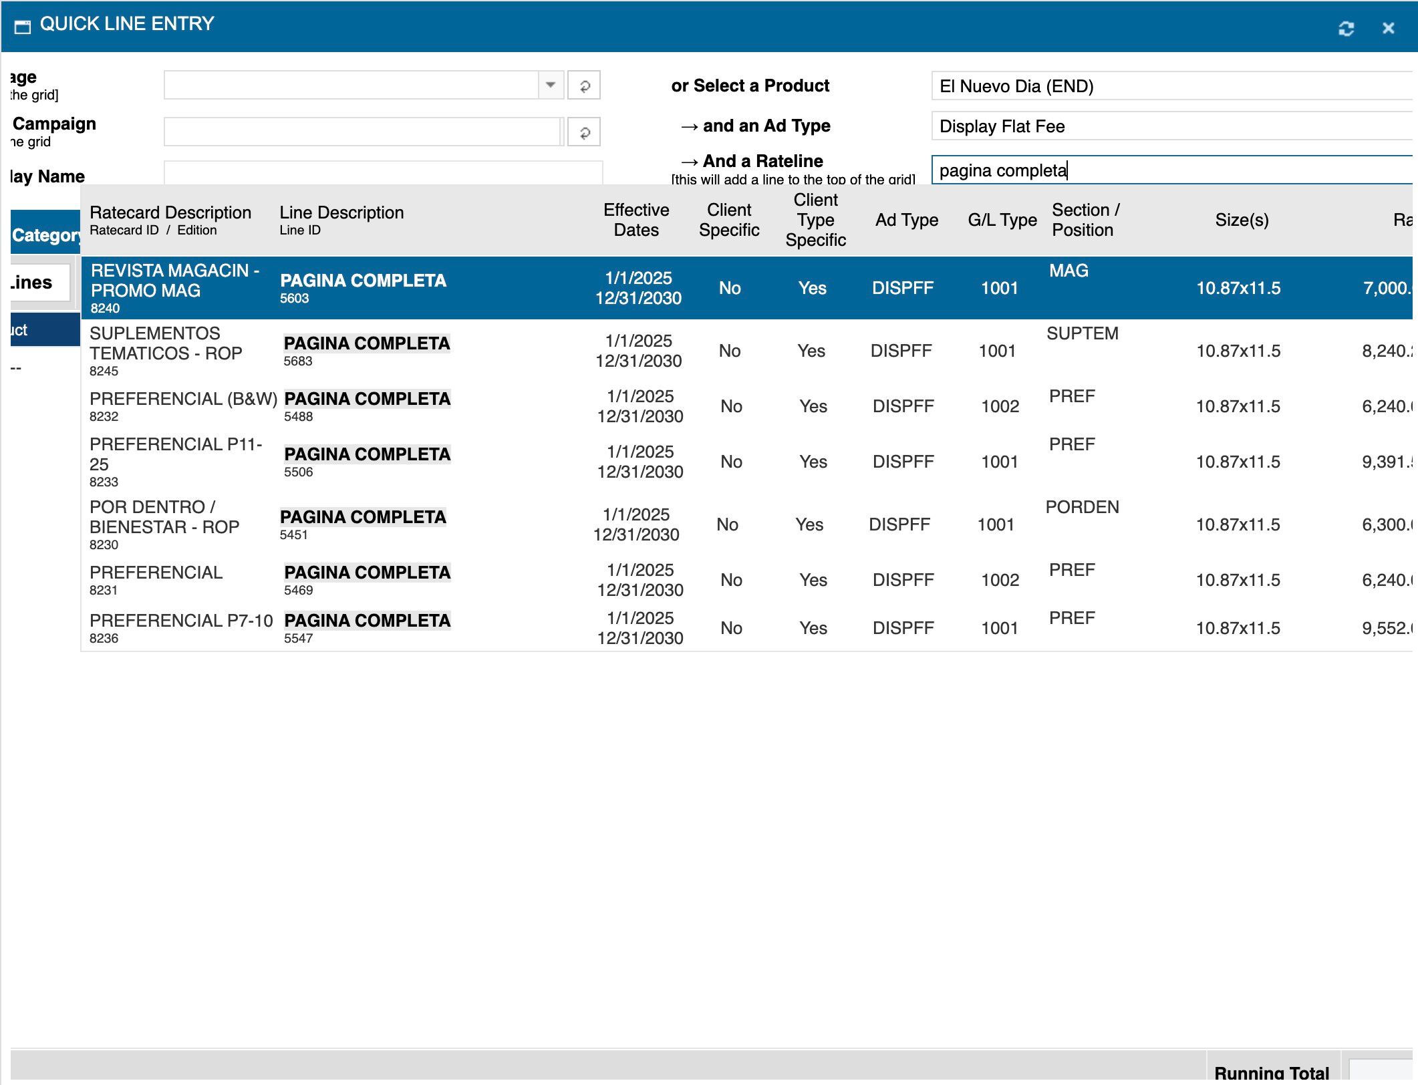Click the Display Name text field
This screenshot has width=1418, height=1085.
[x=382, y=173]
